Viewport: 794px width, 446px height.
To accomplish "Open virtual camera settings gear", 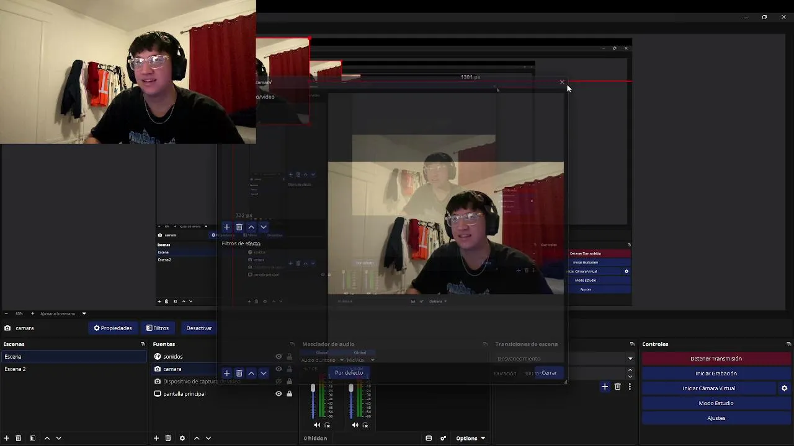I will [x=784, y=388].
